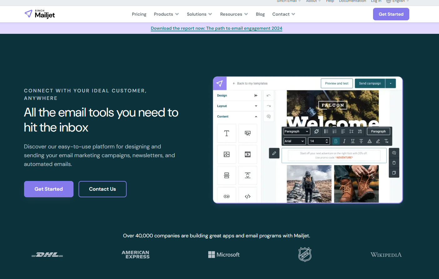Open the email engagement 2024 report link
The height and width of the screenshot is (279, 439).
pos(216,28)
